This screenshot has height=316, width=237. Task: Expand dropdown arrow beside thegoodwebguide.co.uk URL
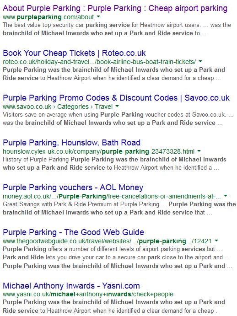pyautogui.click(x=216, y=241)
